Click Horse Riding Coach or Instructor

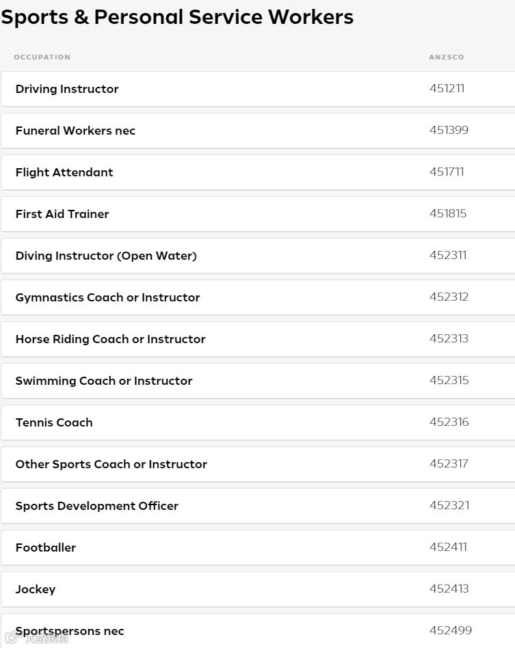(x=110, y=339)
